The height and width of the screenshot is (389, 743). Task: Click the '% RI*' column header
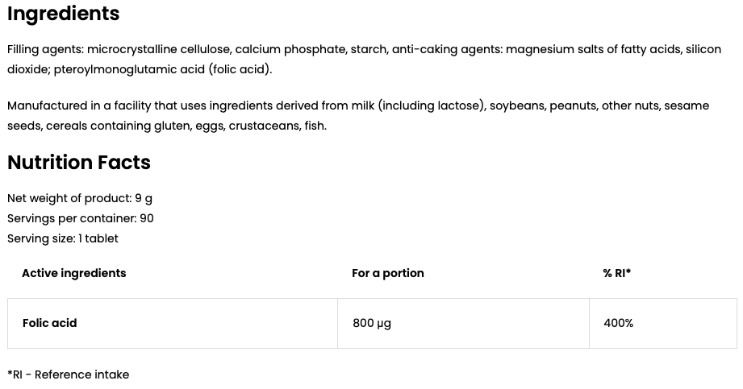click(616, 273)
